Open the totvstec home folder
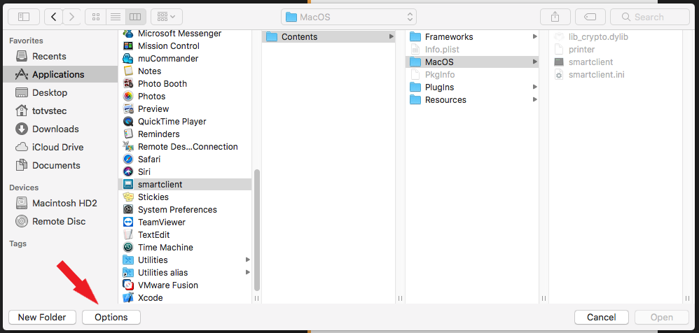The width and height of the screenshot is (699, 333). point(60,111)
